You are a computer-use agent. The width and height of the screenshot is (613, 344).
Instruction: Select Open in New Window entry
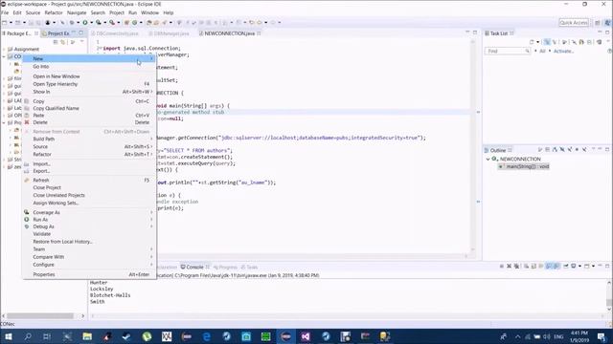(x=89, y=76)
